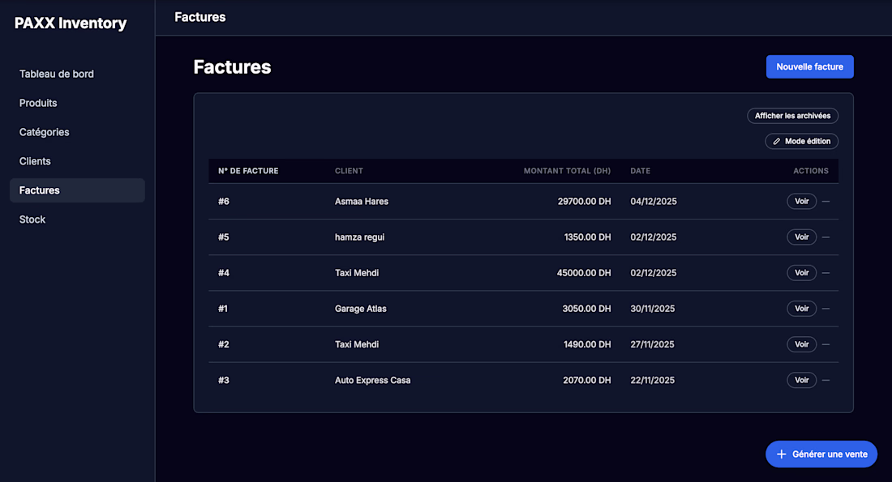
Task: View Garage Atlas invoice #1
Action: click(801, 309)
